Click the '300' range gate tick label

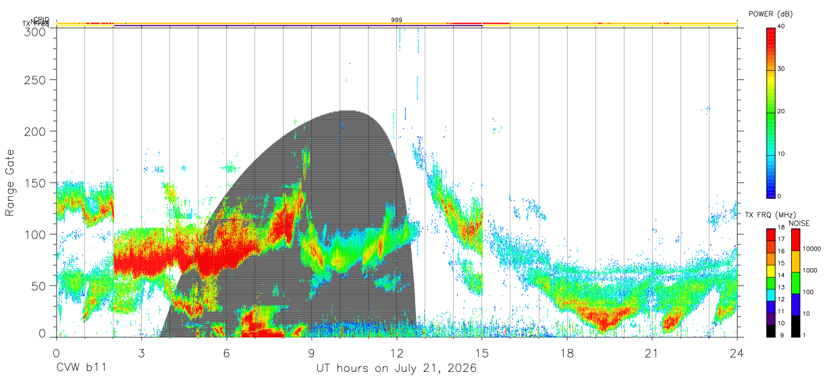36,31
